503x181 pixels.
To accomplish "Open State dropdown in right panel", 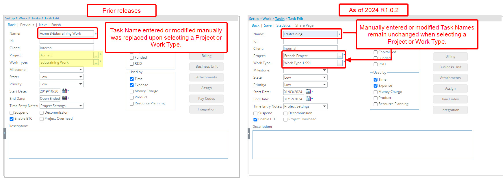I will (305, 77).
